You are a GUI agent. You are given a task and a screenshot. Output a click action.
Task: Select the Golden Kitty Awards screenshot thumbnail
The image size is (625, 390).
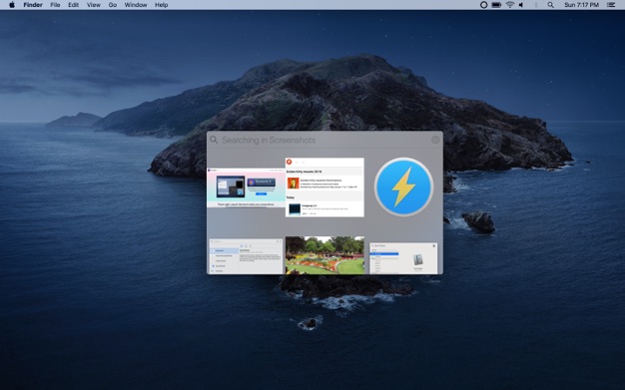[x=324, y=188]
